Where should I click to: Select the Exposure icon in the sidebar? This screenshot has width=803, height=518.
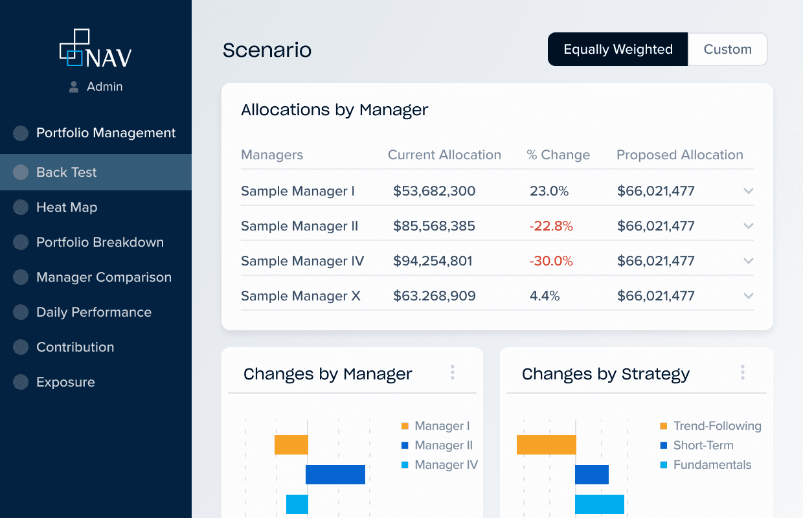pos(19,382)
